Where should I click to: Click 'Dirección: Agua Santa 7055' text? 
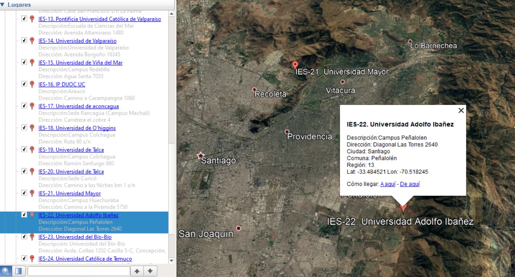[x=71, y=76]
